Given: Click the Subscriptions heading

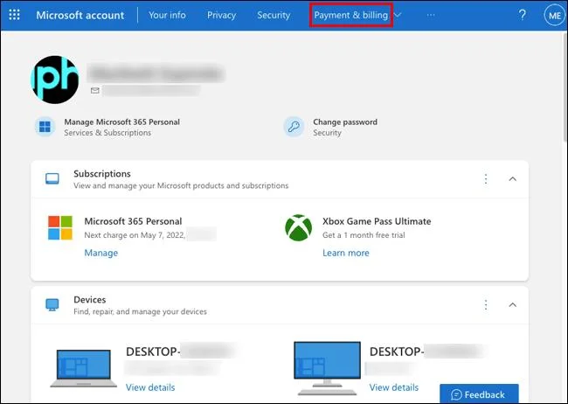Looking at the screenshot, I should coord(101,174).
